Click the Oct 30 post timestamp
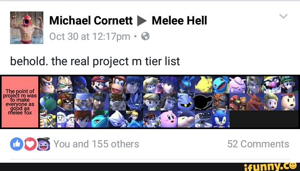 tap(89, 36)
